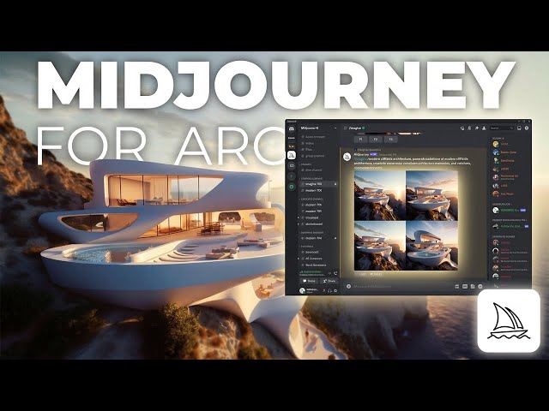Expand the Midjourney server name dropdown
Screen dimensions: 549x411
coord(335,128)
